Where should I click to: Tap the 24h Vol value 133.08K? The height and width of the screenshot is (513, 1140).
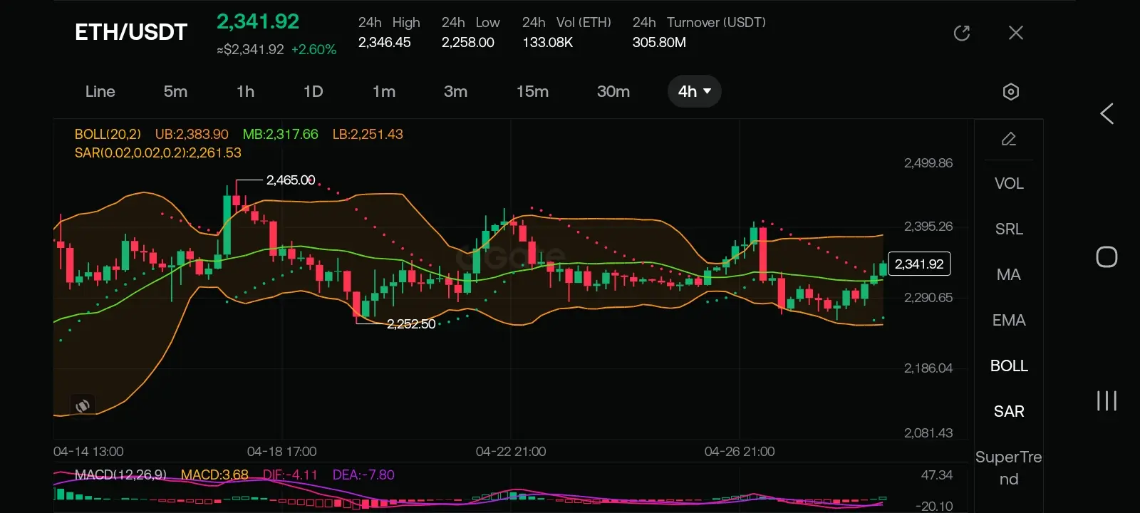(548, 42)
